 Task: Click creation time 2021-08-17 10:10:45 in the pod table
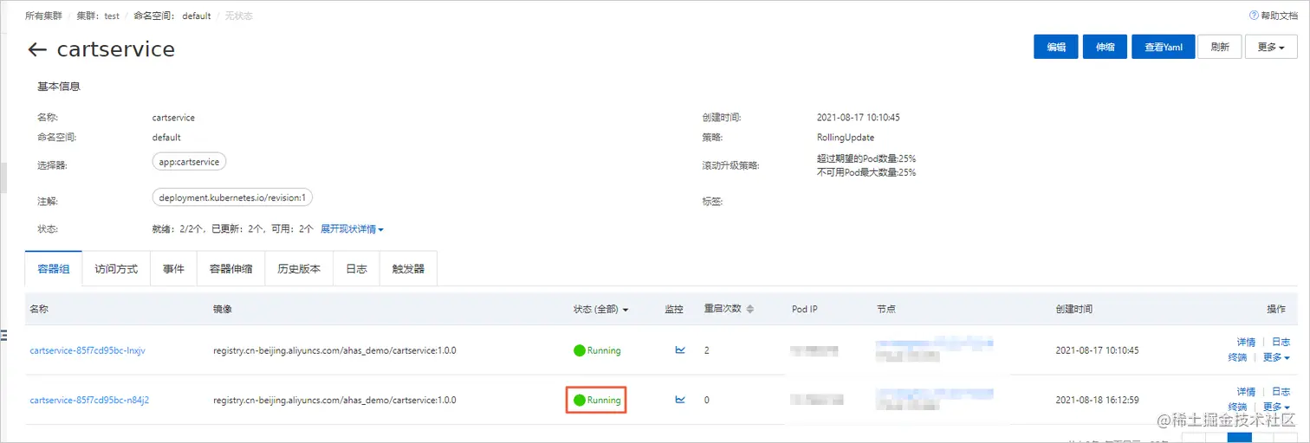pos(1097,350)
